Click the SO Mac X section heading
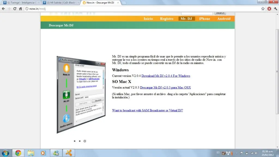279x157 pixels. click(122, 82)
